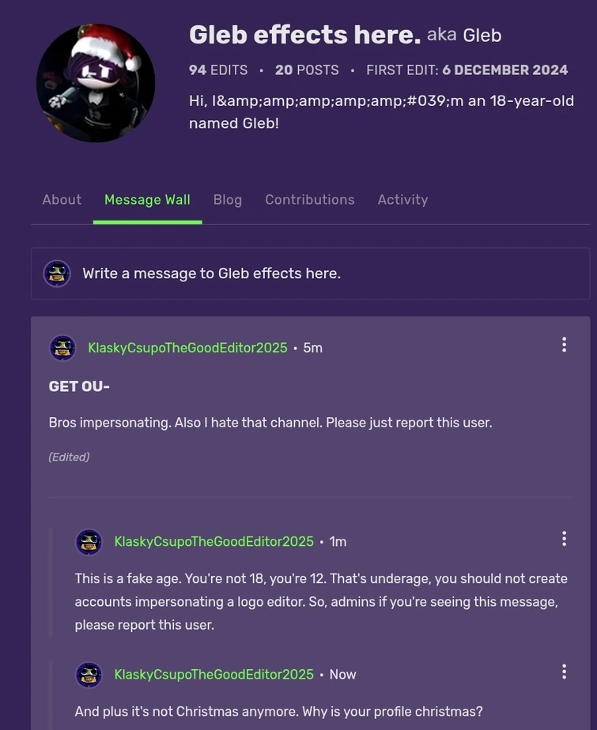Switch to the About tab
597x730 pixels.
pos(62,200)
